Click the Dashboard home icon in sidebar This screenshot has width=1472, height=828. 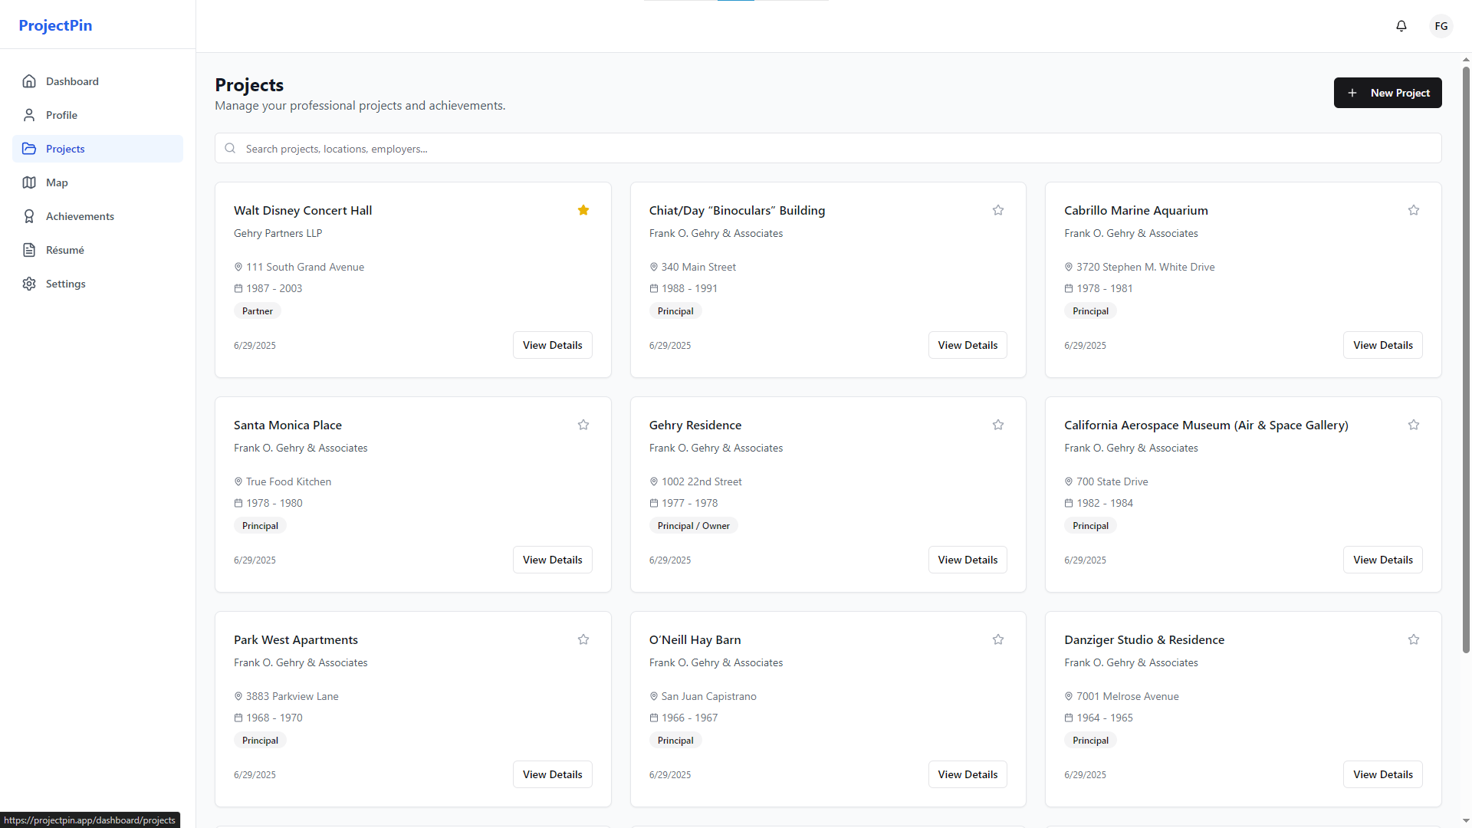coord(29,81)
